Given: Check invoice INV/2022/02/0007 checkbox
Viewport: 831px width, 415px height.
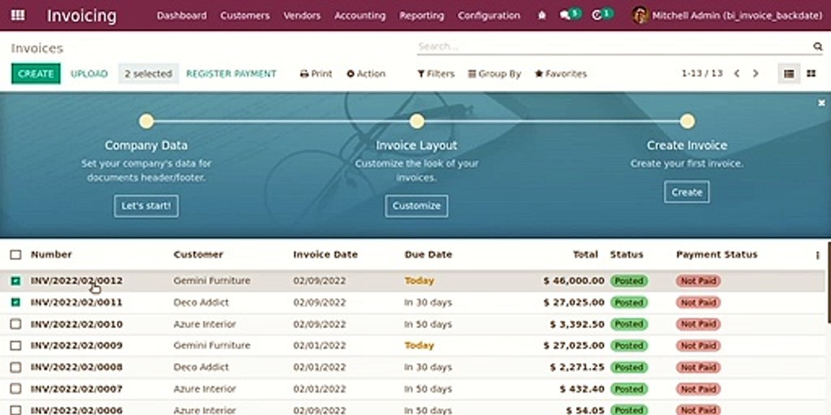Looking at the screenshot, I should (x=16, y=389).
